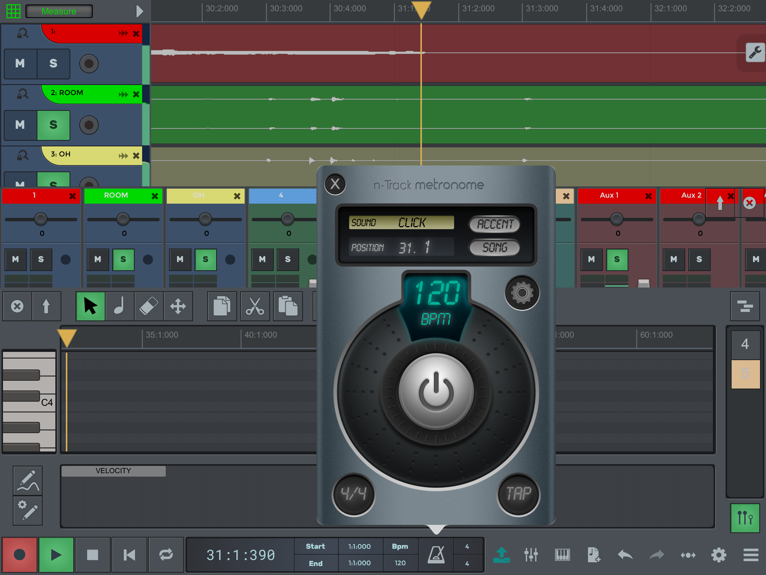Adjust the Aux 1 pan slider knob

617,219
